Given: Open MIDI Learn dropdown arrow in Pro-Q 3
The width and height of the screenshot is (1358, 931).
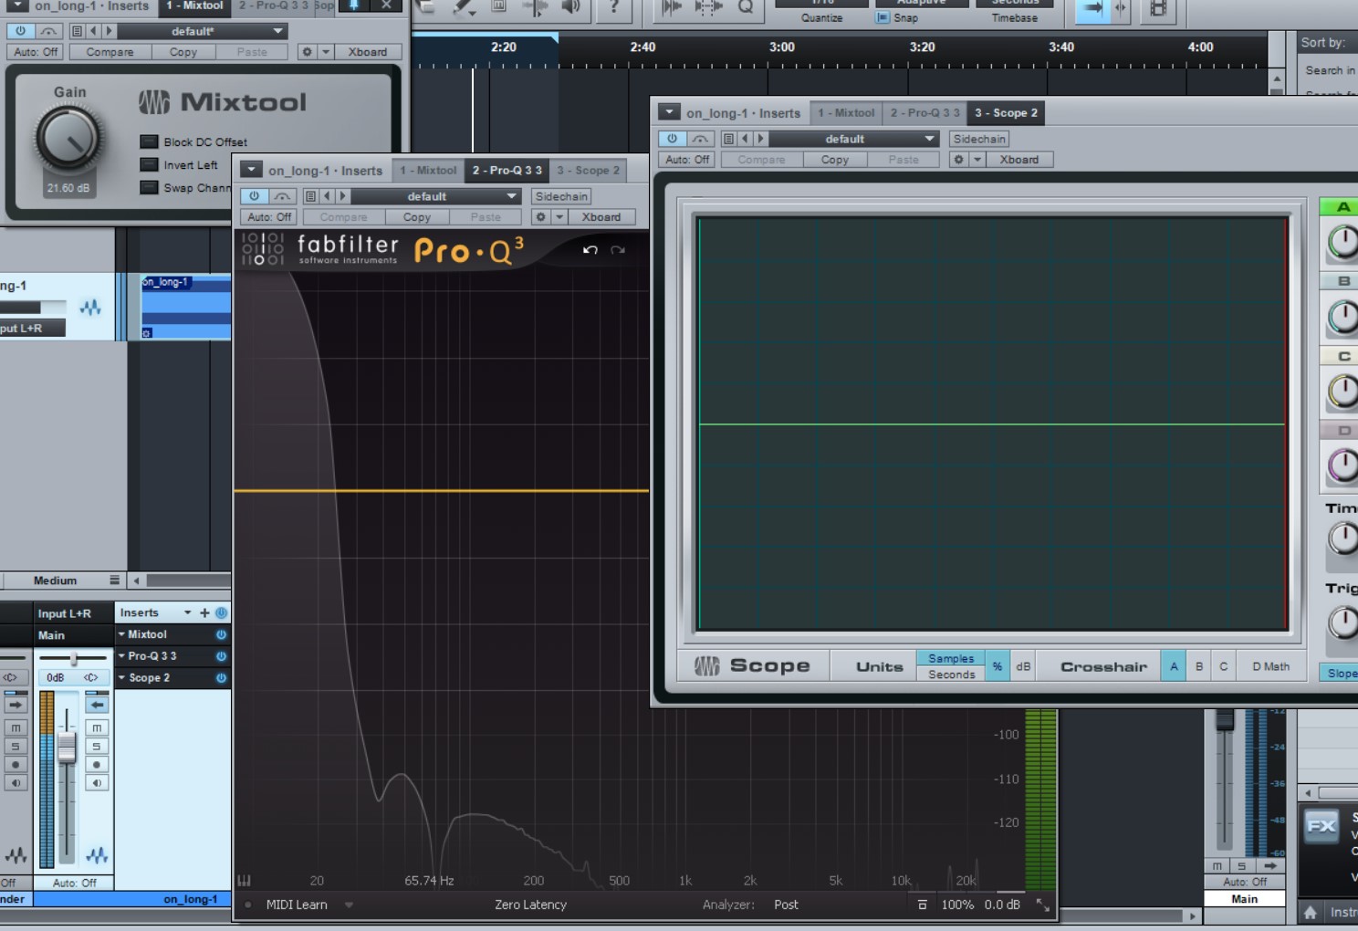Looking at the screenshot, I should pyautogui.click(x=349, y=905).
